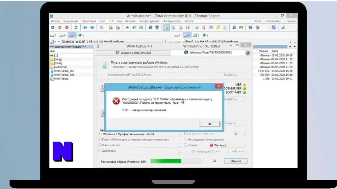Sort by the Размер column header
337x189 pixels.
point(264,51)
